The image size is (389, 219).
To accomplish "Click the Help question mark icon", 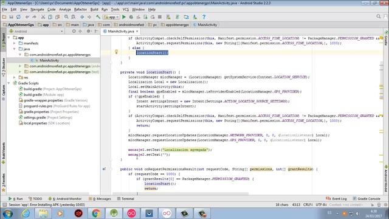I will pos(204,17).
